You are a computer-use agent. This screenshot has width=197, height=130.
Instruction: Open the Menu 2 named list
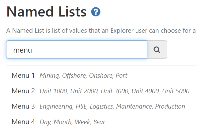click(x=23, y=91)
